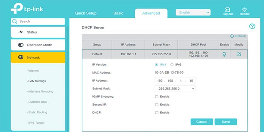Image resolution: width=264 pixels, height=132 pixels.
Task: Click the Cancel button
Action: (202, 122)
